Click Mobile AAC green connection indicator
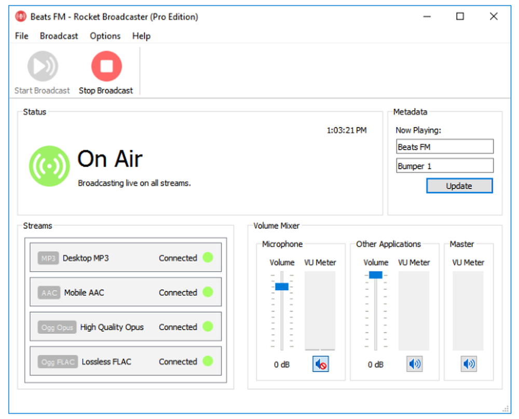This screenshot has height=419, width=519. (x=208, y=292)
